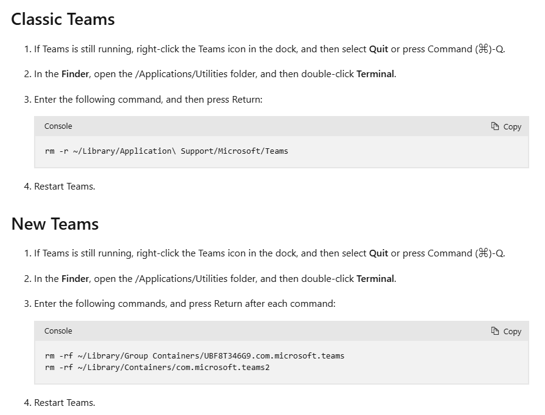
Task: Click bold Finder in New Teams step 2
Action: pos(75,278)
